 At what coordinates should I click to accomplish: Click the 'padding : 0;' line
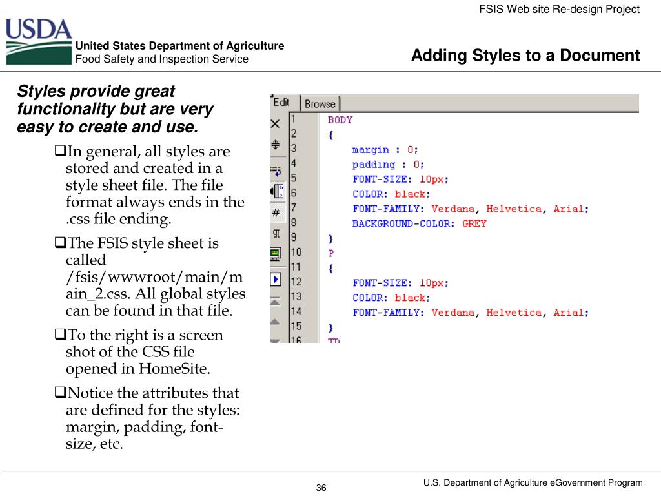pos(388,165)
